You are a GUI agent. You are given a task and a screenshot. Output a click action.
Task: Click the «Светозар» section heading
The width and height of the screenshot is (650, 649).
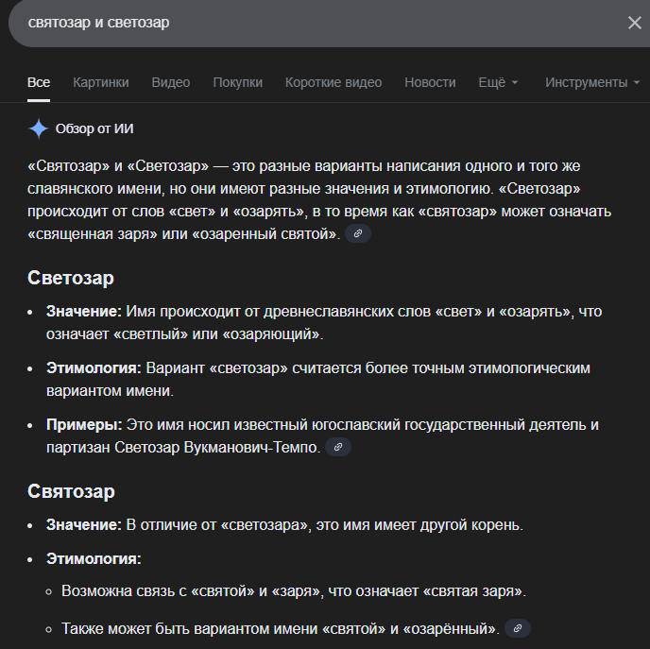click(x=71, y=279)
